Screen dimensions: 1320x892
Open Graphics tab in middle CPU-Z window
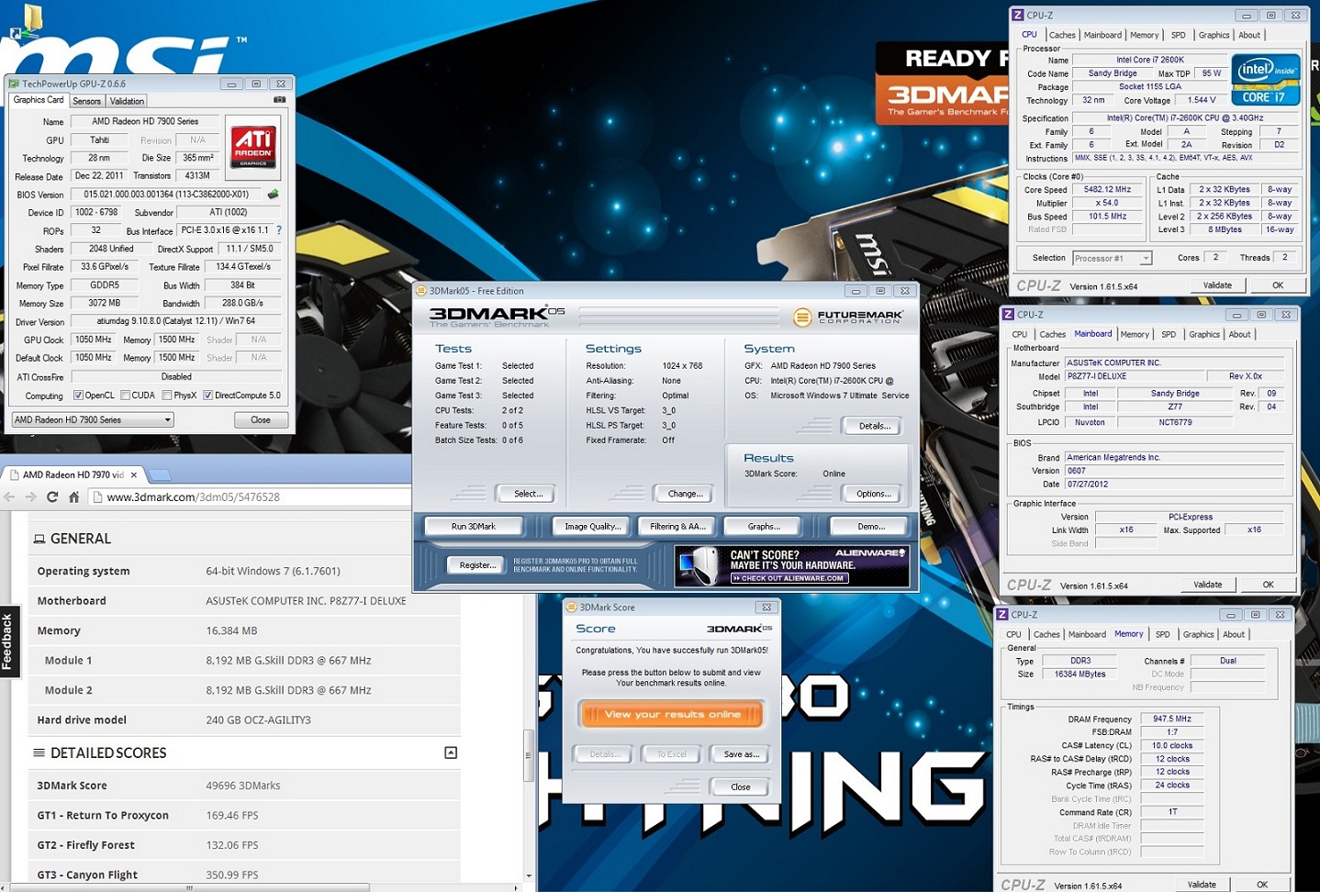click(1204, 334)
